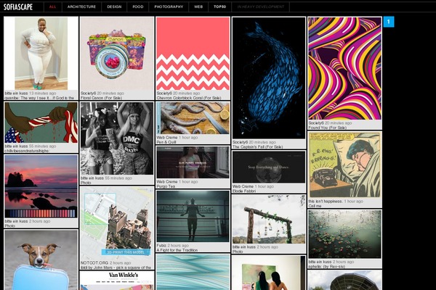Open the A Fight for the Tradition image
Viewport: 436px width, 290px height.
193,217
